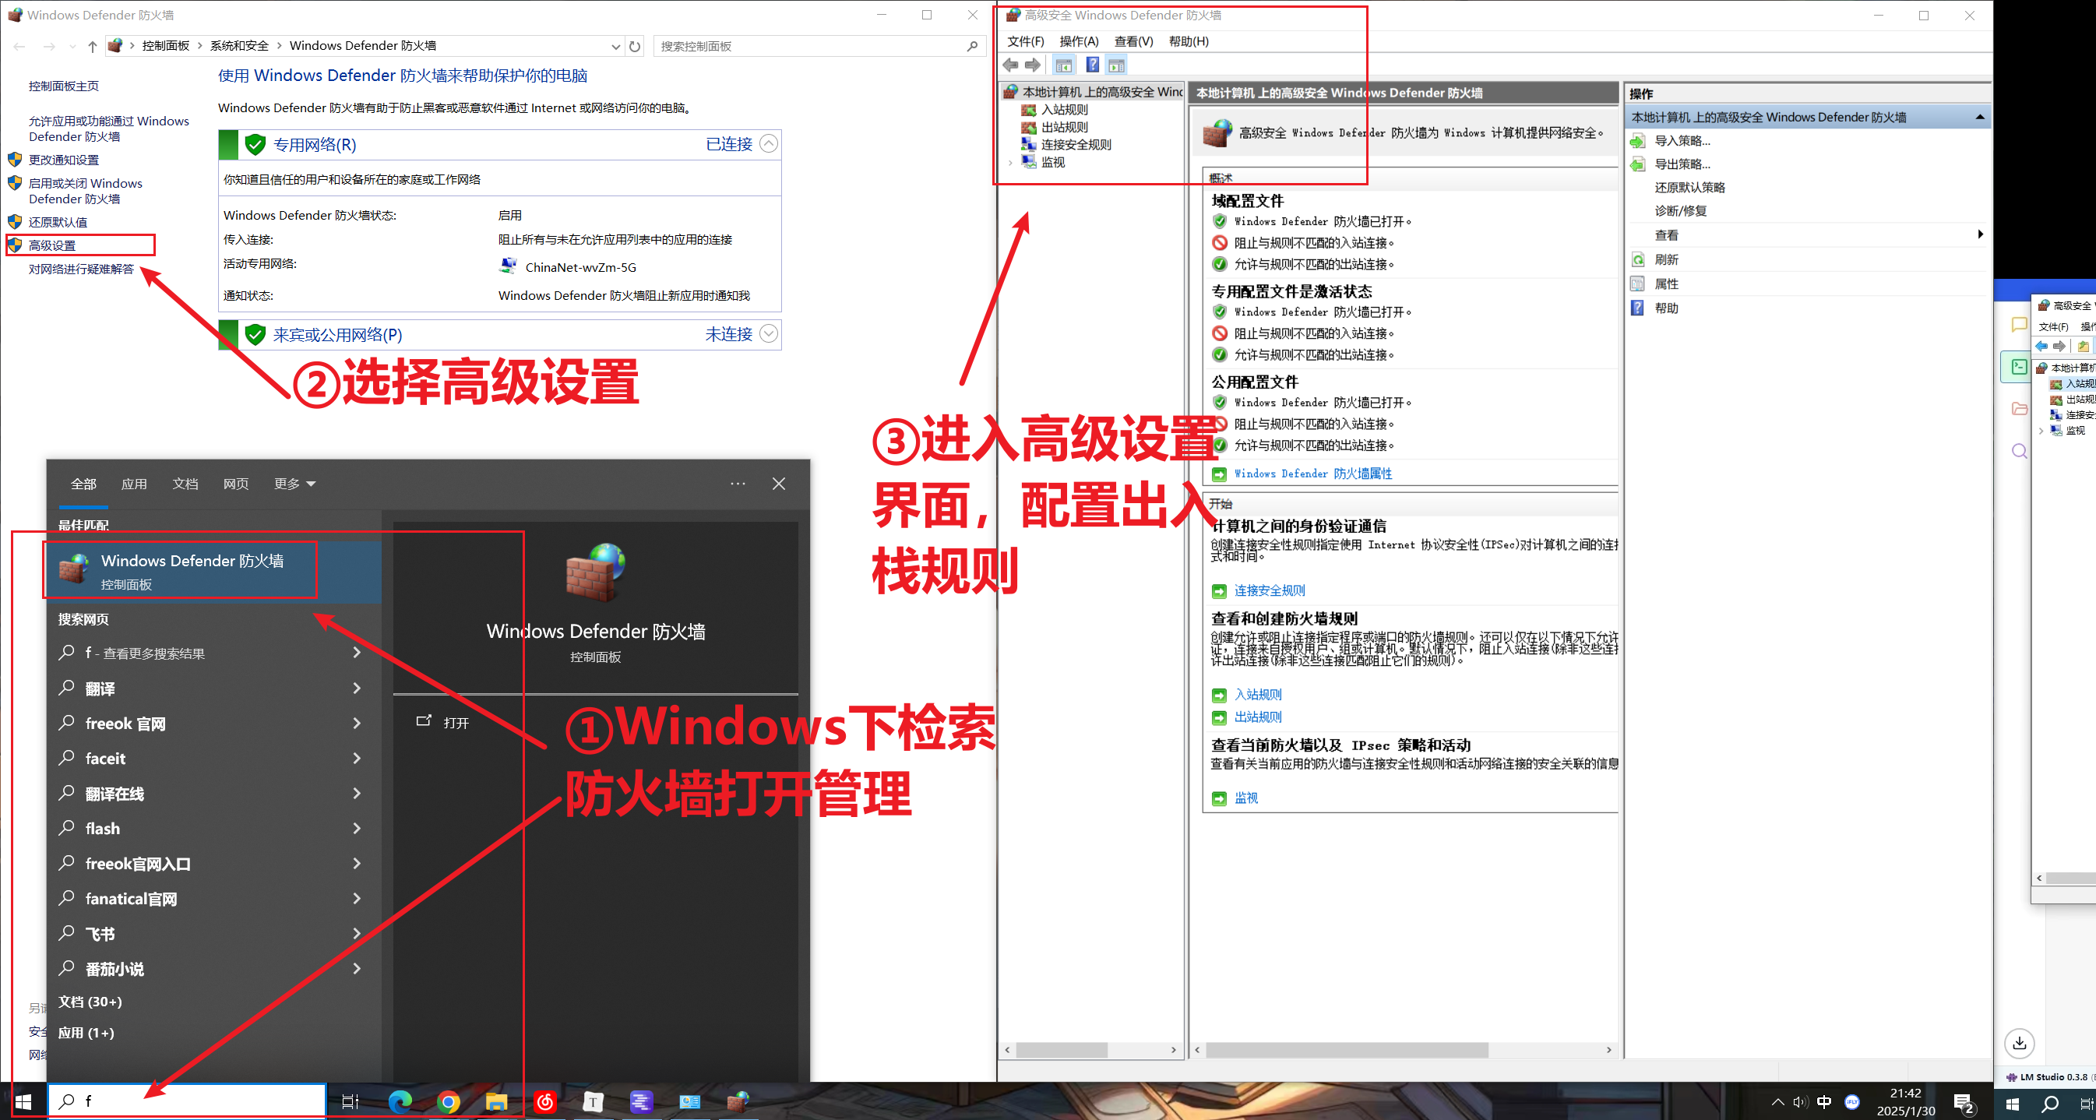Viewport: 2096px width, 1120px height.
Task: Click show/hide action pane toolbar icon
Action: point(1116,65)
